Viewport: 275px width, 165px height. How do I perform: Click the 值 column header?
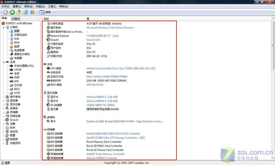click(88, 19)
